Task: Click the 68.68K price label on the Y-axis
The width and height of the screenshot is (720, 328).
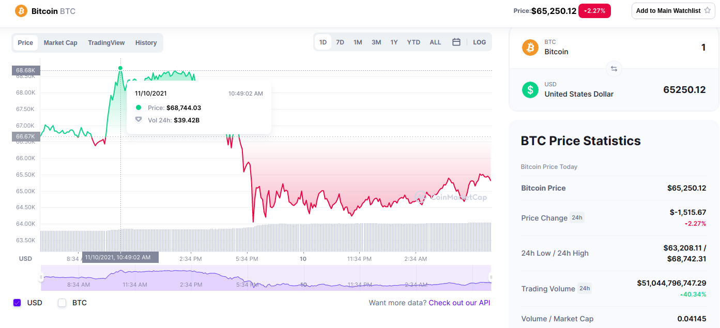Action: pyautogui.click(x=26, y=70)
